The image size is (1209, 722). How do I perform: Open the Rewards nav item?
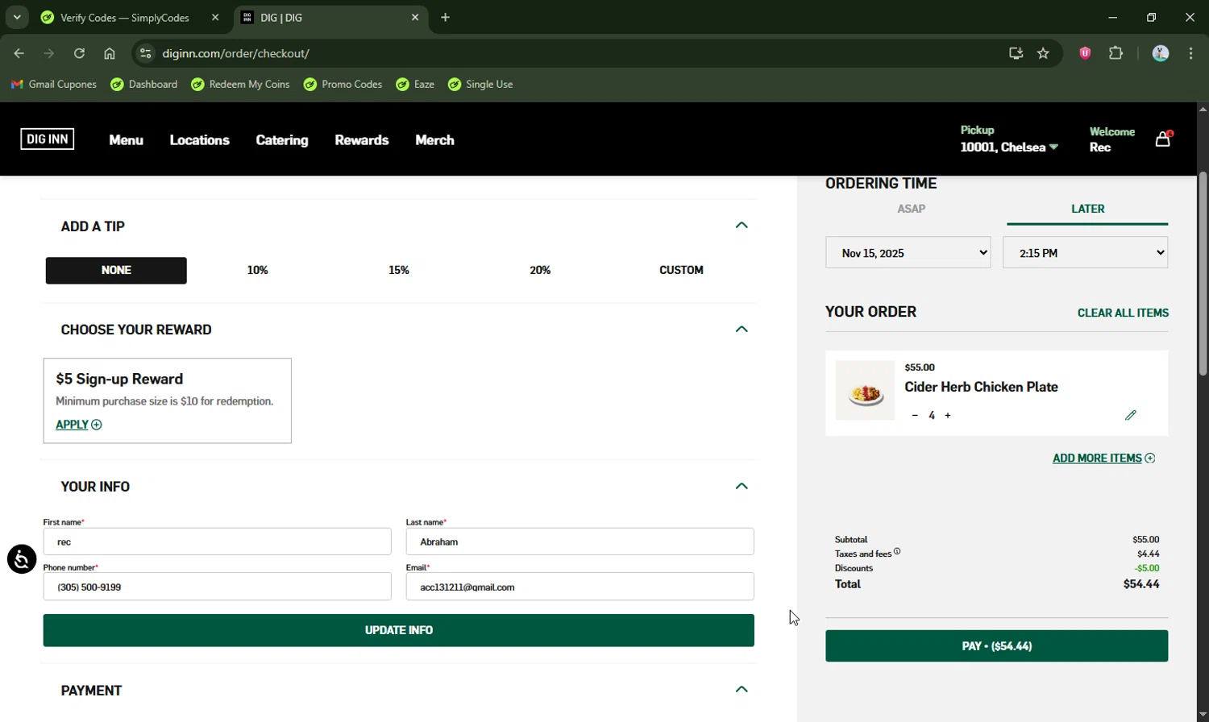[x=362, y=140]
